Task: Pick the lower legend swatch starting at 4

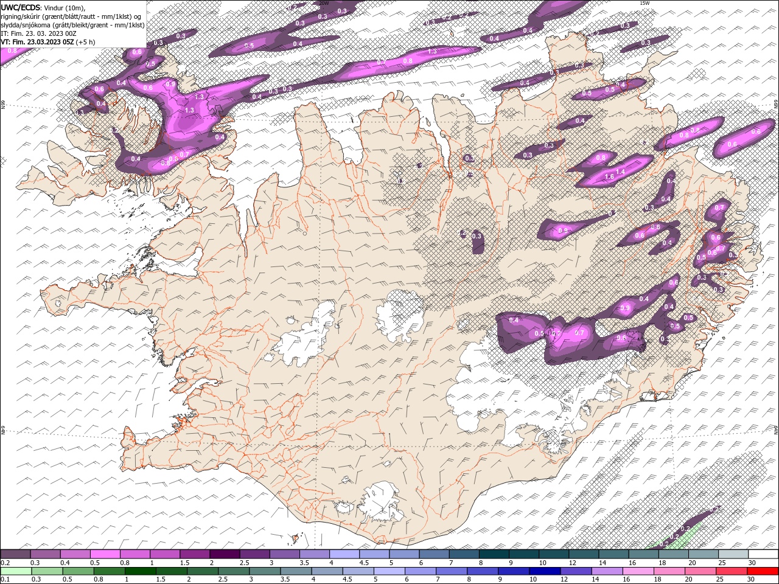Action: point(326,571)
